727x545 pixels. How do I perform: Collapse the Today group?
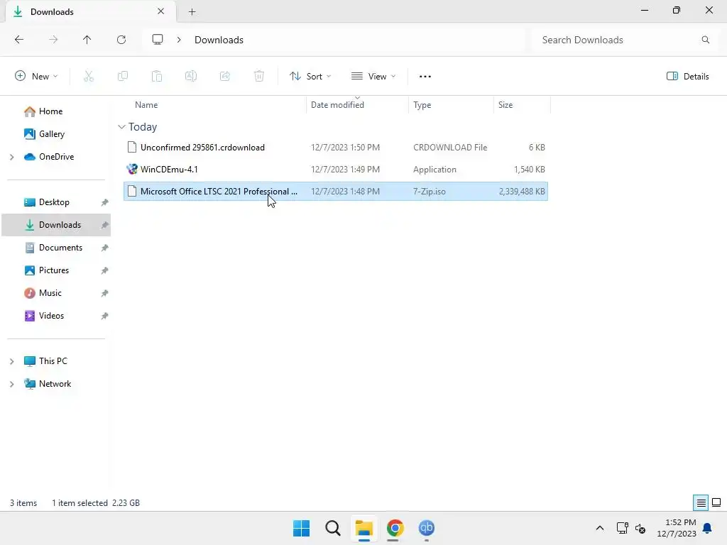(x=121, y=126)
